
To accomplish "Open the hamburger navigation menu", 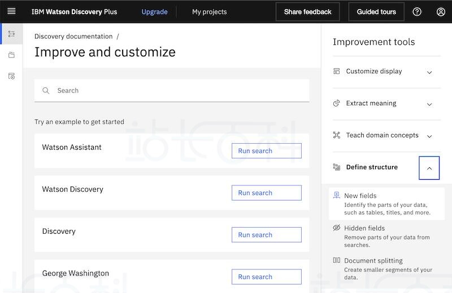I will point(11,11).
